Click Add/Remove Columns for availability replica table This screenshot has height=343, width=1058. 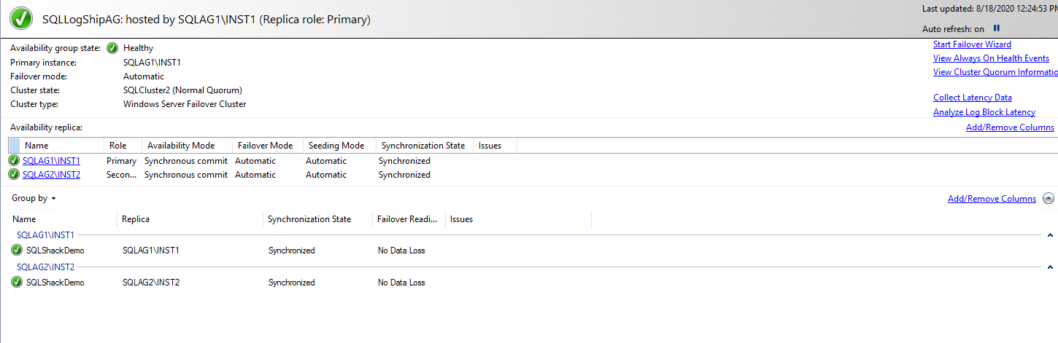1010,127
